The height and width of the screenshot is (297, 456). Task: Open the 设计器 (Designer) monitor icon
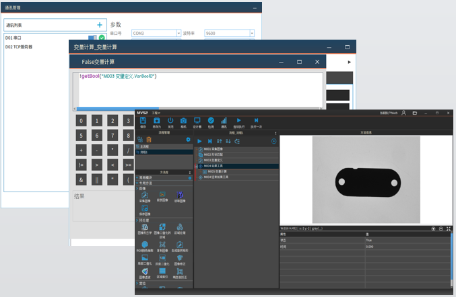(x=197, y=122)
